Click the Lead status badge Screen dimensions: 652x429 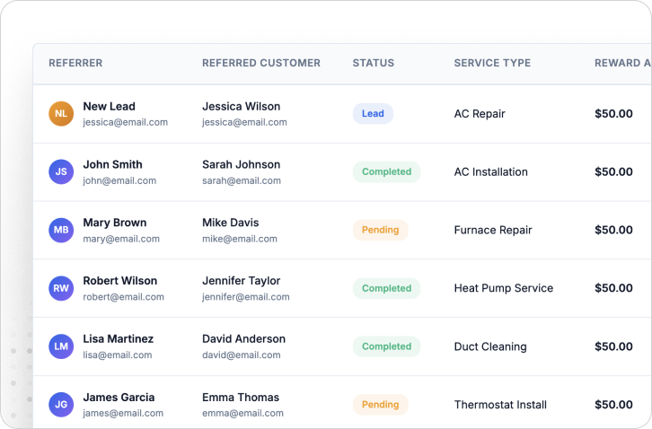click(x=373, y=114)
